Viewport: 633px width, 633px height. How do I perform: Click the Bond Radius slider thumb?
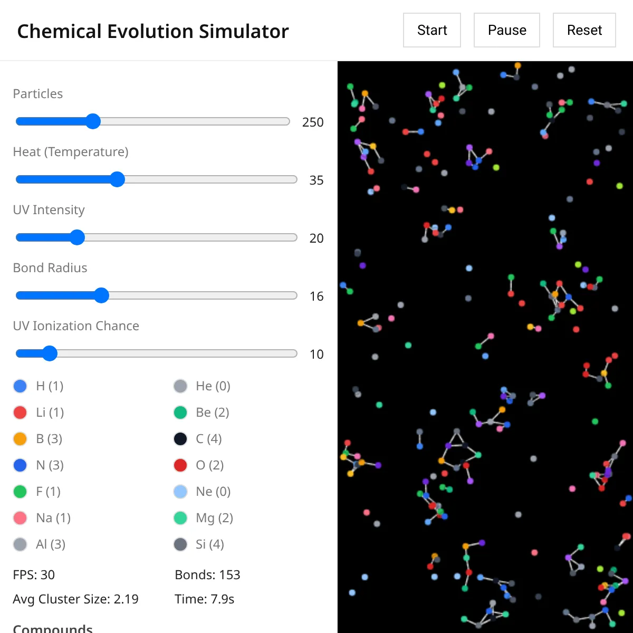coord(101,295)
